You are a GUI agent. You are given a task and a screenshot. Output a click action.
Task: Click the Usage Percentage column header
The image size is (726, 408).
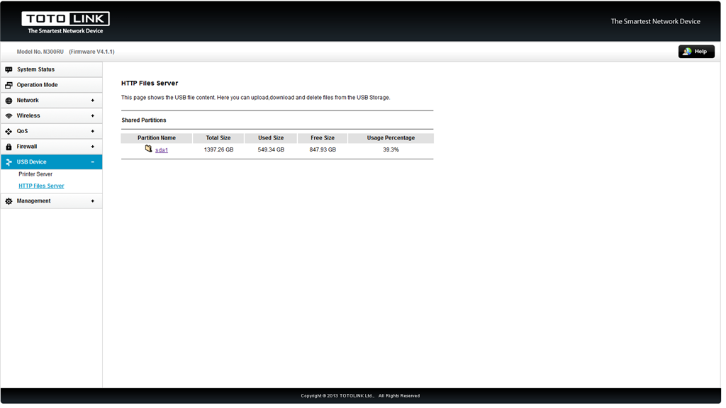click(391, 138)
